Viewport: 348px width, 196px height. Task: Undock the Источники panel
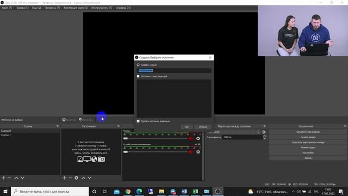coord(119,126)
